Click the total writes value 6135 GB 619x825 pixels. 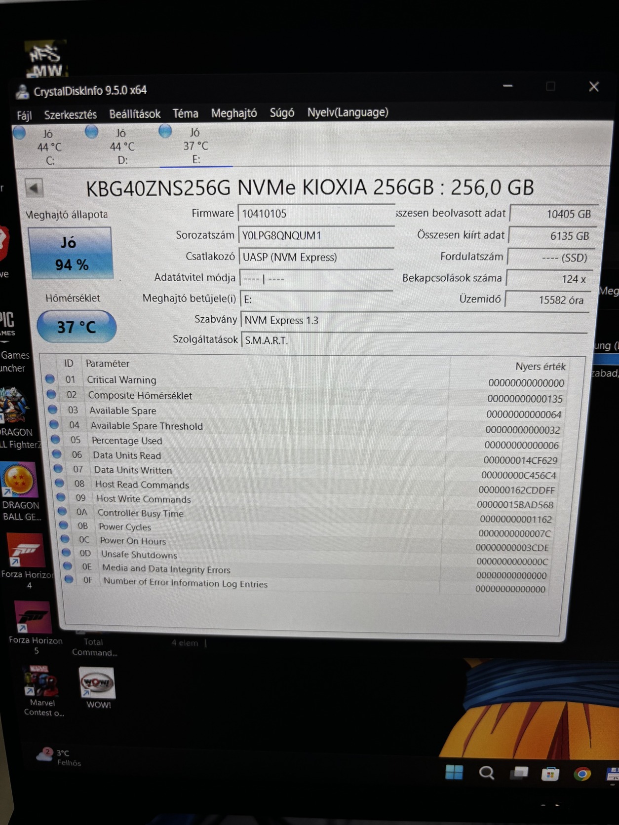point(551,235)
